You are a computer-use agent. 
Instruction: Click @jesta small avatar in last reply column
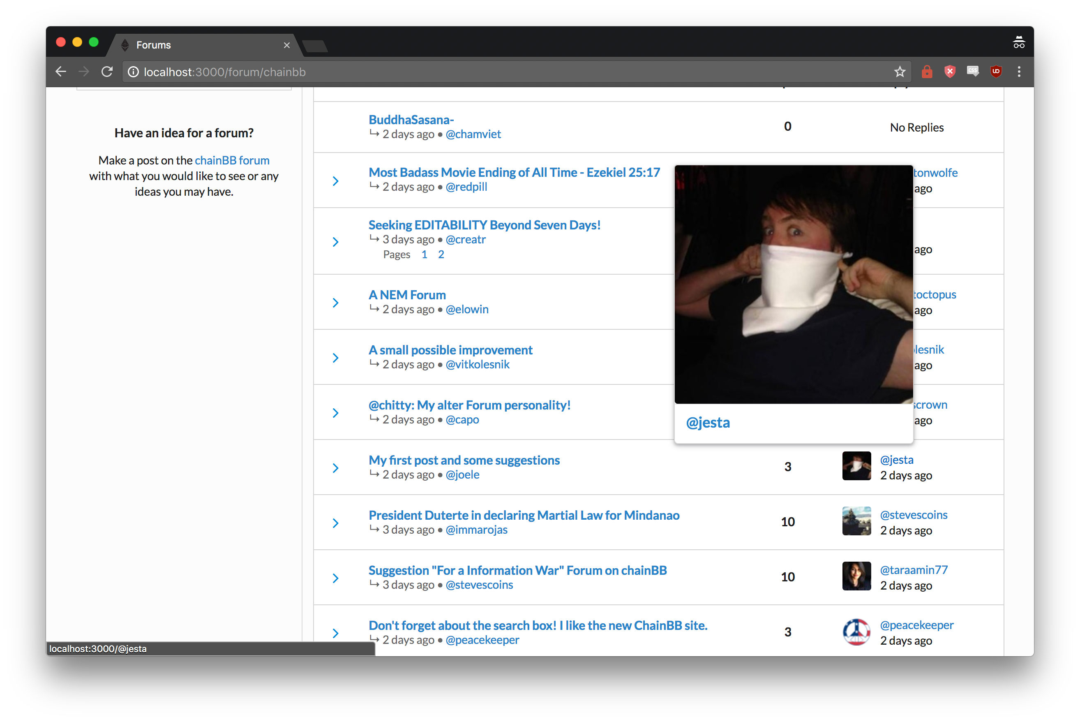pyautogui.click(x=856, y=465)
